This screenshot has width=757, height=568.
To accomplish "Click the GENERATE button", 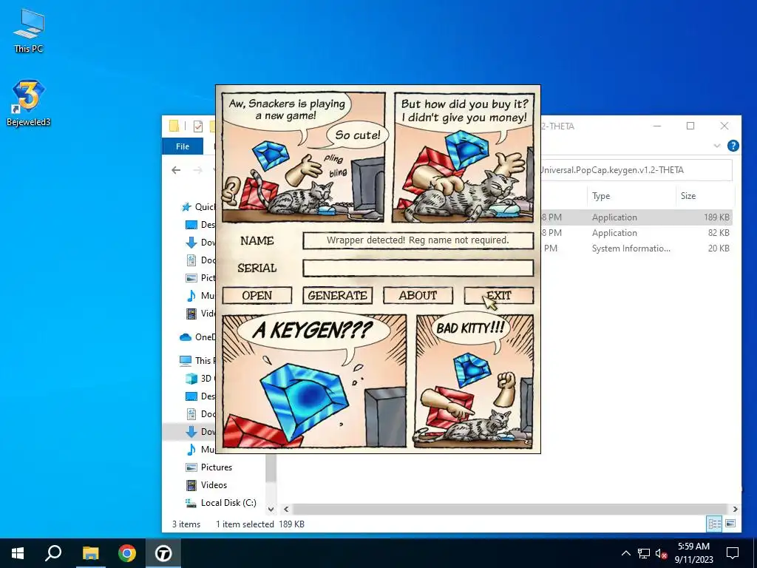I will point(337,296).
